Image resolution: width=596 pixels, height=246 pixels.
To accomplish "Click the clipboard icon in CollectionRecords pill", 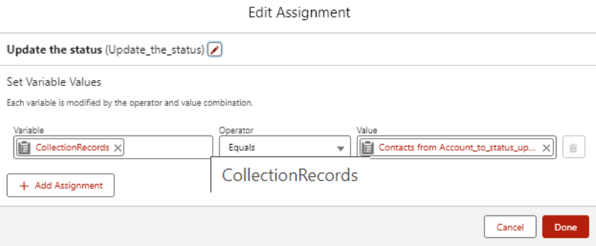I will coord(24,147).
